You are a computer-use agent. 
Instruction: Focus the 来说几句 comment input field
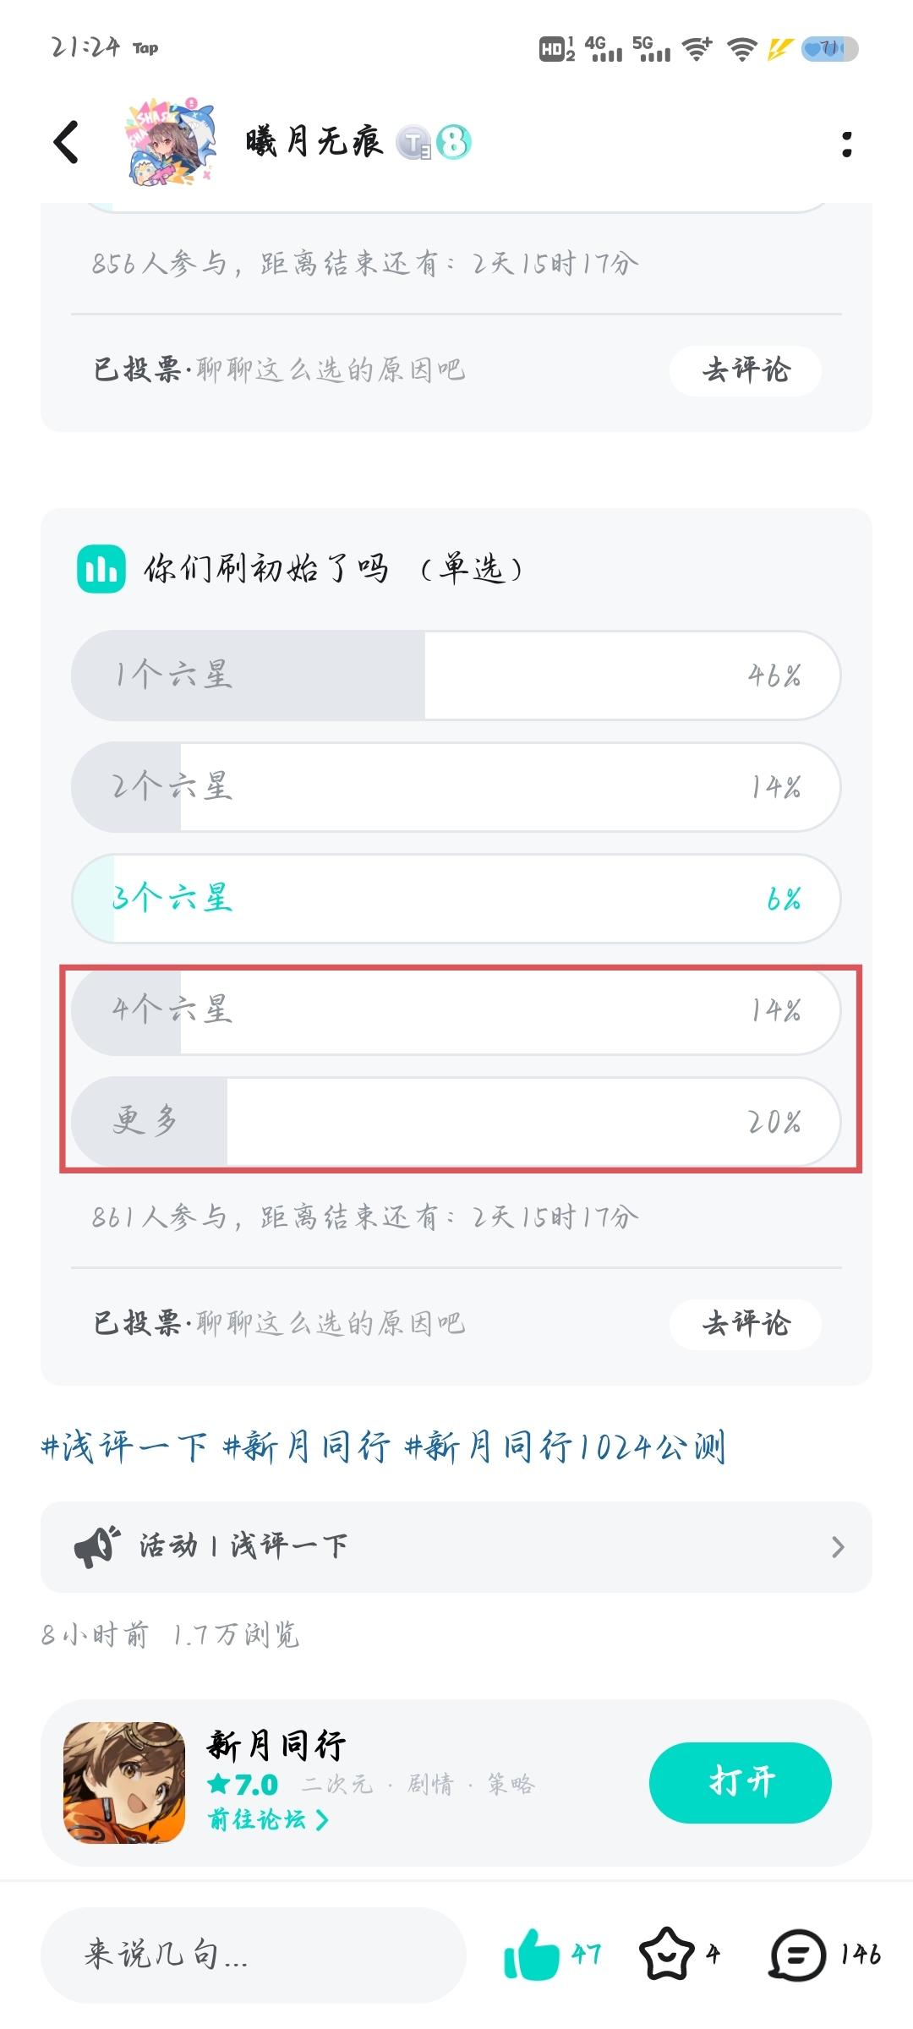254,1955
